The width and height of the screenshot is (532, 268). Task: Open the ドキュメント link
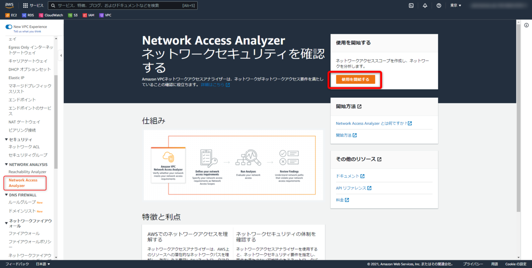(x=350, y=176)
